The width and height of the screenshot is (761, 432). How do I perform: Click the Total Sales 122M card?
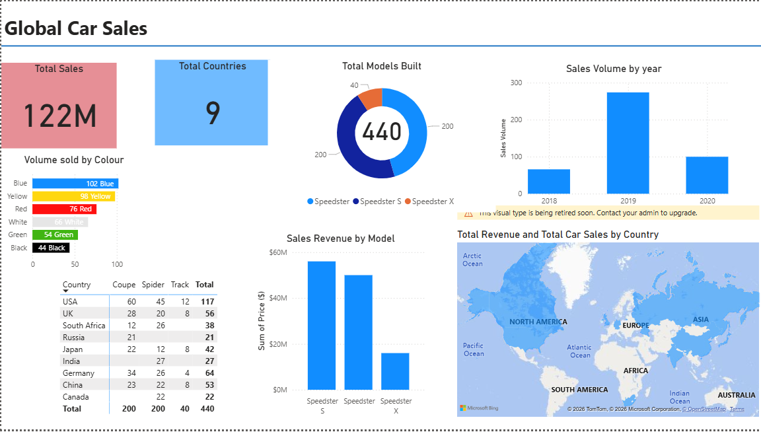click(x=59, y=105)
